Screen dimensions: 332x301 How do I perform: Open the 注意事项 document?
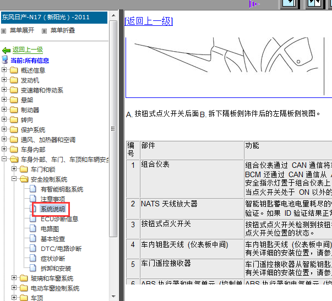pos(53,199)
